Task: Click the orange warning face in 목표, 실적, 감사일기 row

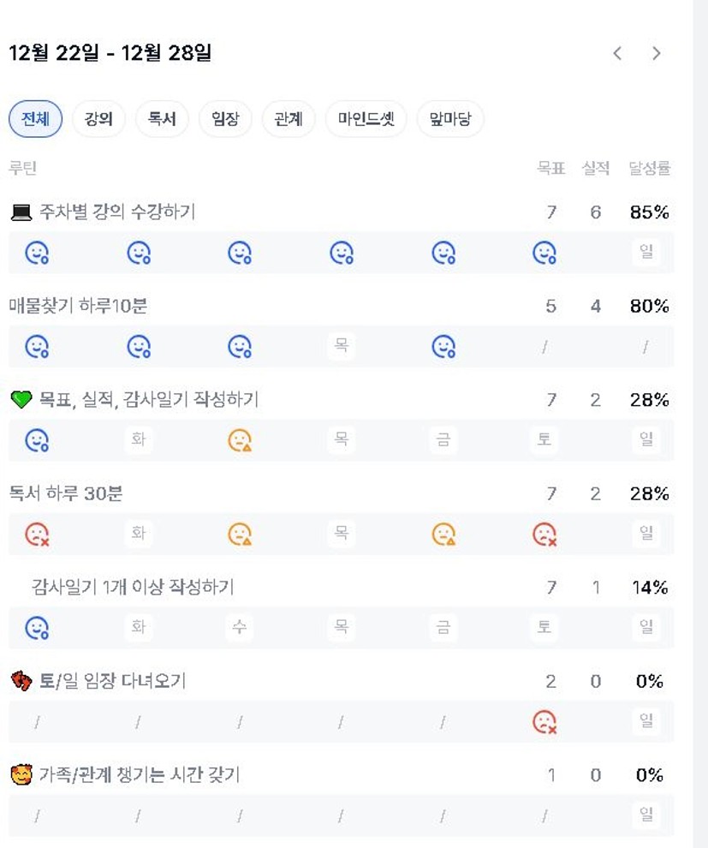Action: point(240,440)
